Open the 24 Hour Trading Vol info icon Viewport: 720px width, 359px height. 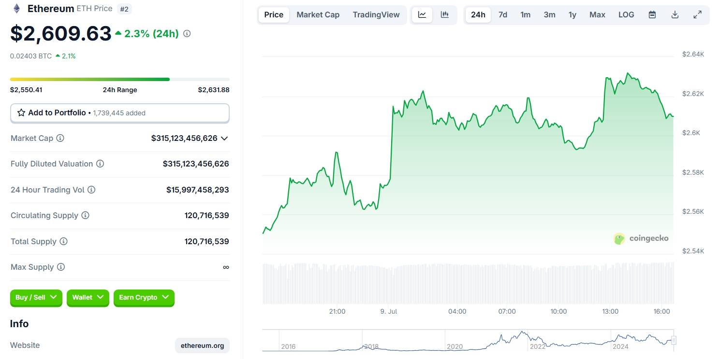point(91,190)
